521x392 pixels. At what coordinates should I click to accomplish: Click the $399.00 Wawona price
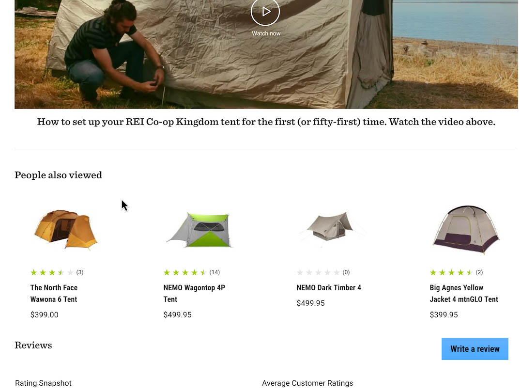(x=44, y=314)
